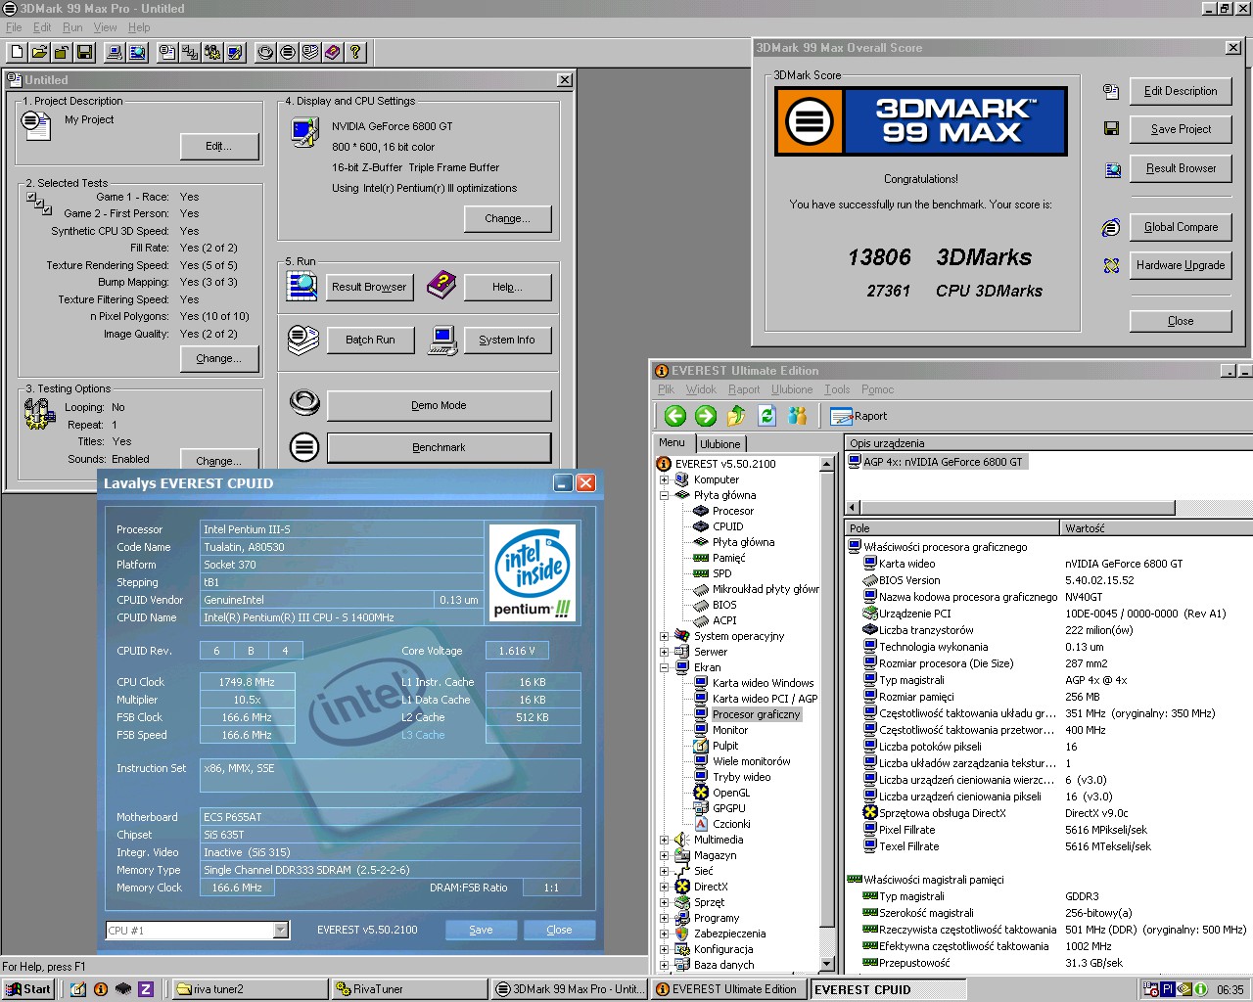The height and width of the screenshot is (1002, 1253).
Task: Click Edit Description in score window
Action: [1181, 91]
